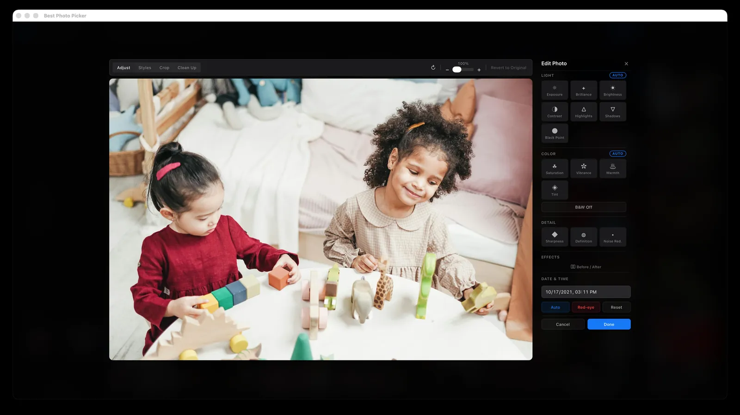The width and height of the screenshot is (740, 415).
Task: Click the date and time field
Action: pyautogui.click(x=586, y=292)
